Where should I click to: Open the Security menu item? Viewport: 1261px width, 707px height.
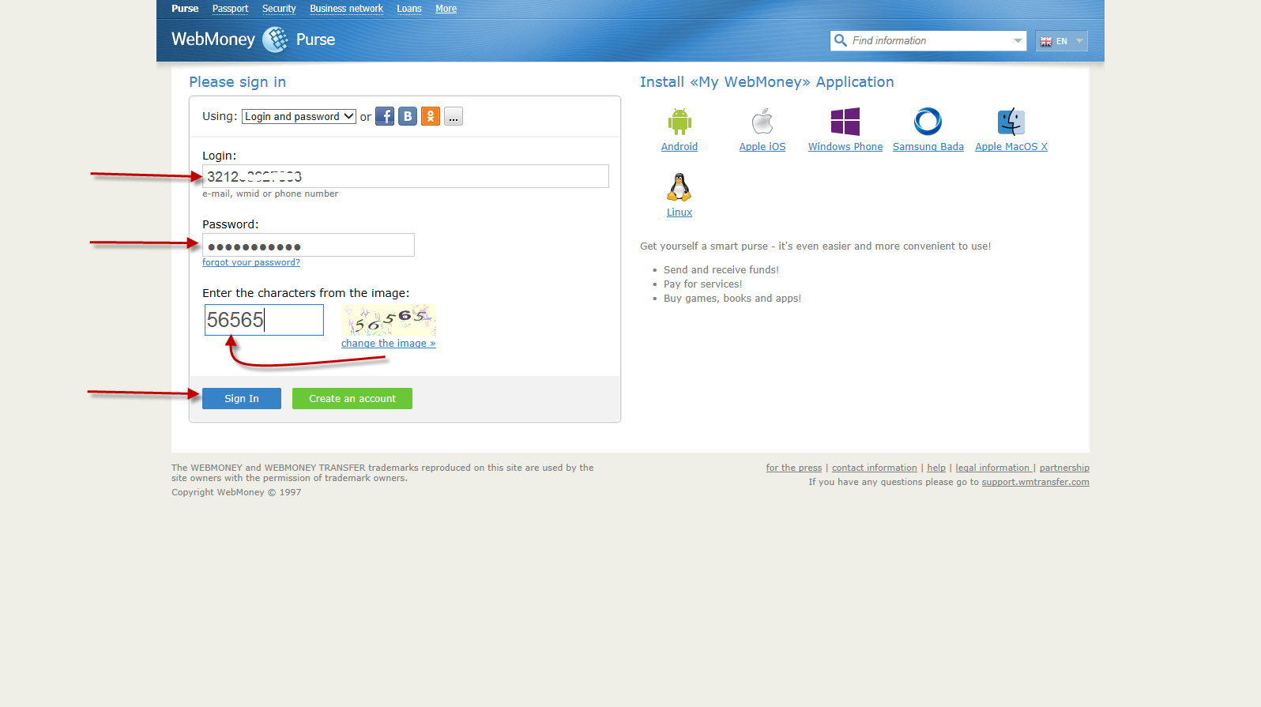pyautogui.click(x=279, y=9)
